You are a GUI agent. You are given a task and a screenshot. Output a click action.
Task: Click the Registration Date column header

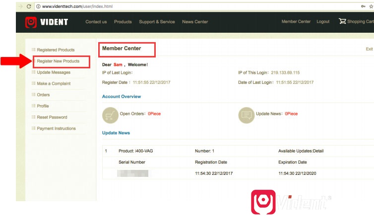coord(211,162)
